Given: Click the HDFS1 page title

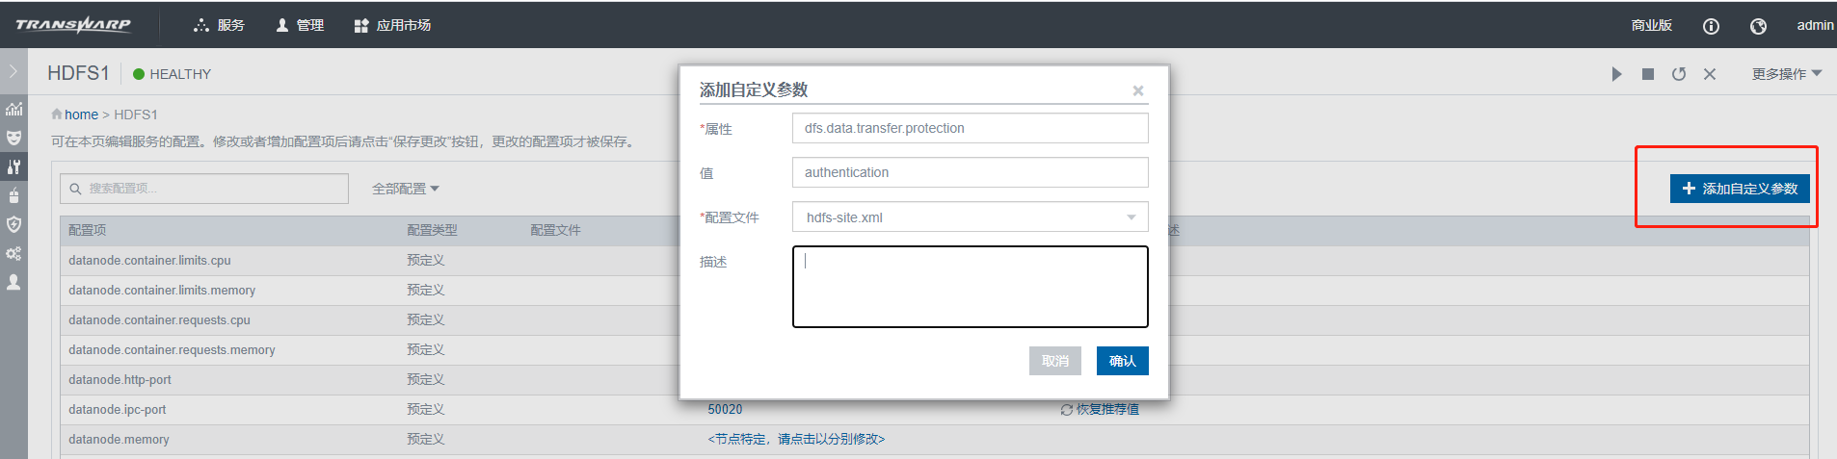Looking at the screenshot, I should click(x=78, y=73).
